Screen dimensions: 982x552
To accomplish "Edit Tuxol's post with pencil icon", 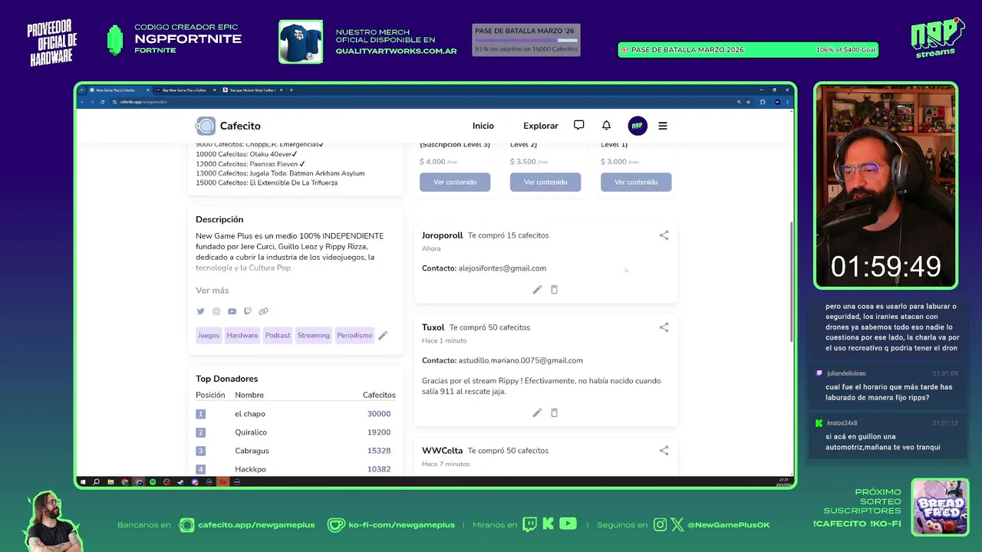I will coord(537,412).
